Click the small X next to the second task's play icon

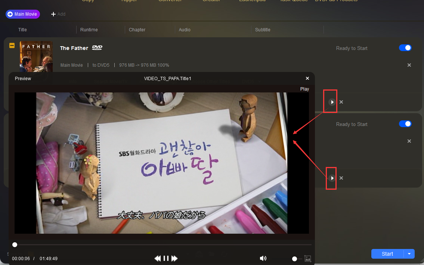click(x=341, y=178)
